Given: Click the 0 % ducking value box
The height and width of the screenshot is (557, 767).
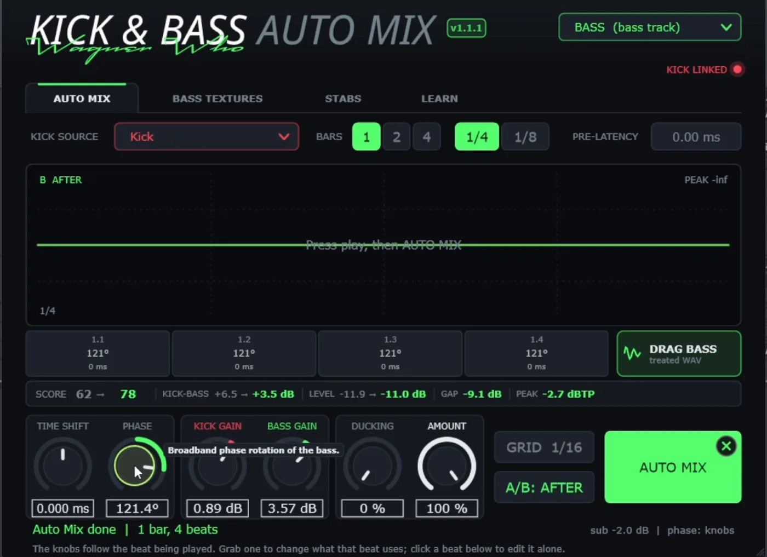Looking at the screenshot, I should tap(372, 508).
